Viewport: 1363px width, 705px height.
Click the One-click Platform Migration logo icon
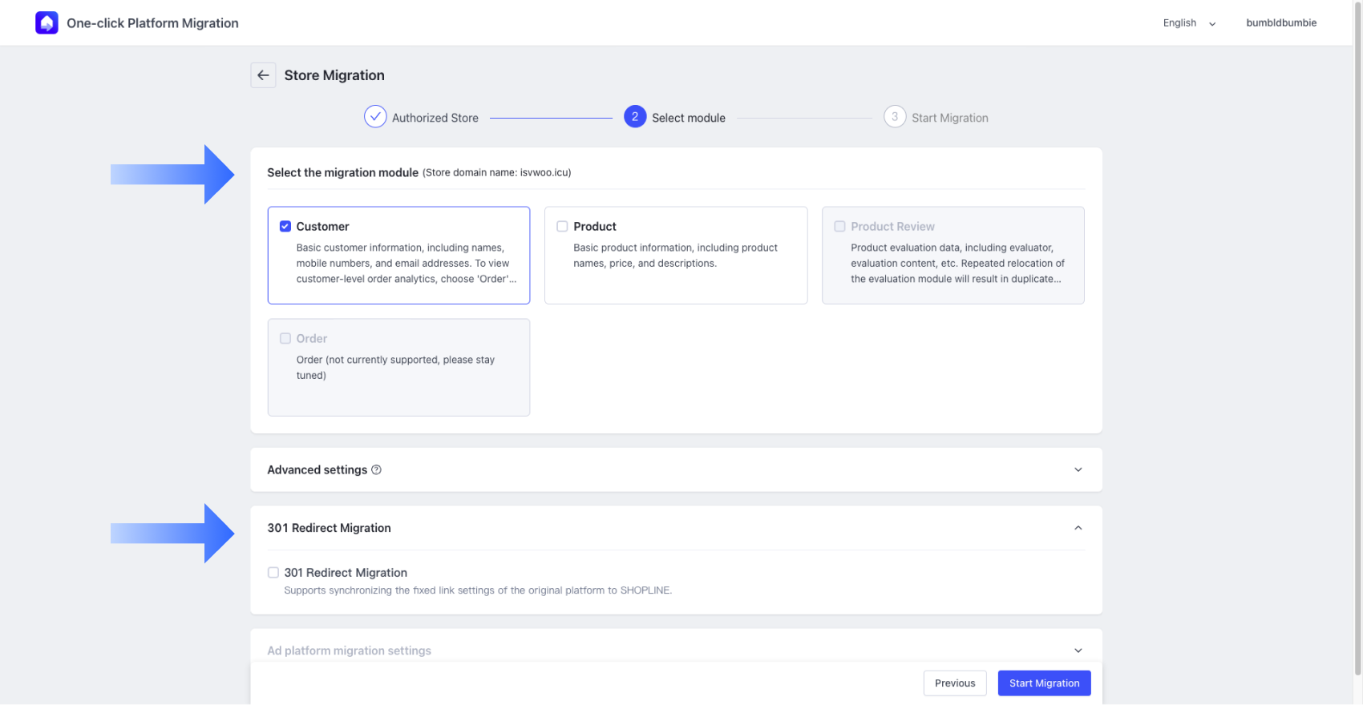47,22
